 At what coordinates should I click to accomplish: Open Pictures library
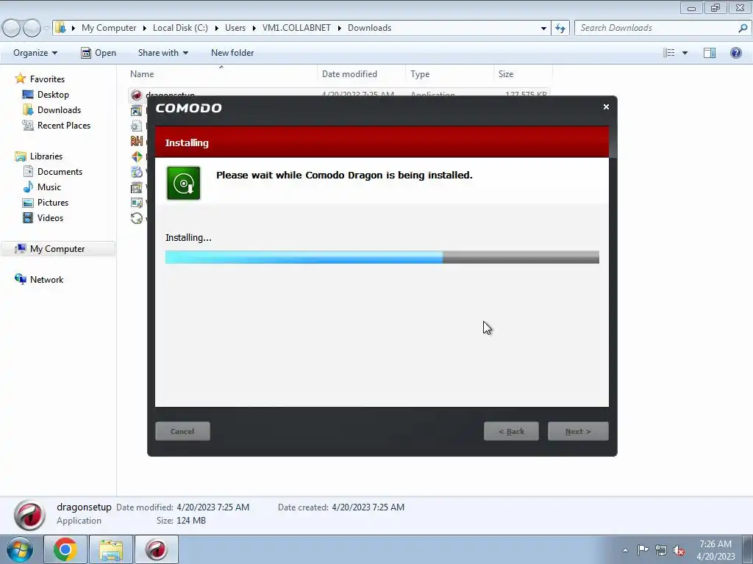click(53, 203)
